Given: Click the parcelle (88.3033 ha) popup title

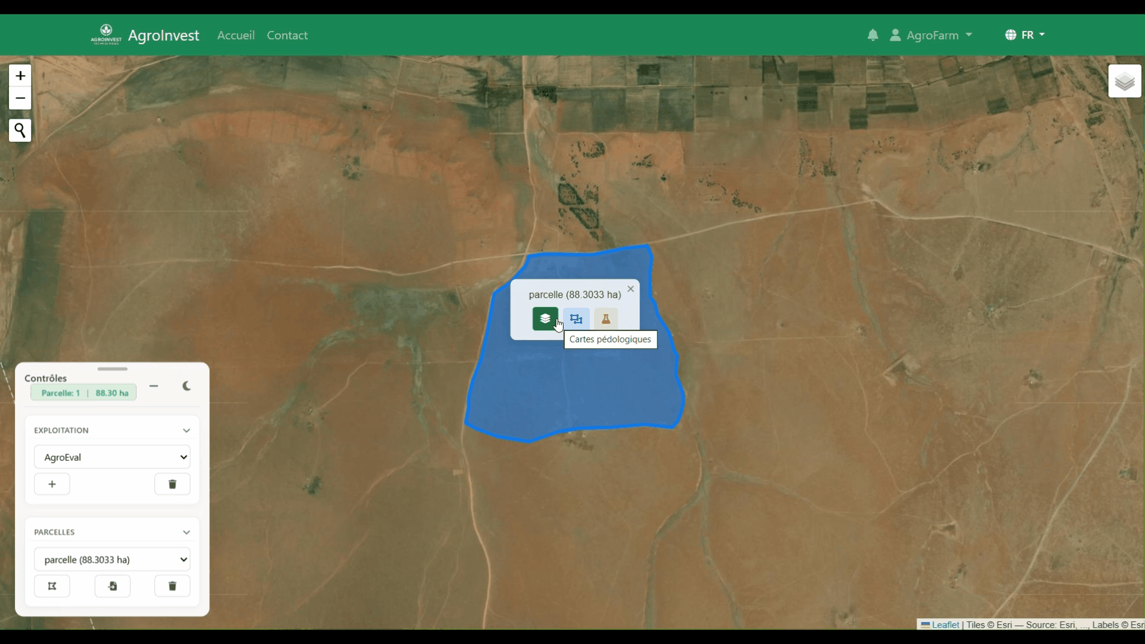Looking at the screenshot, I should pyautogui.click(x=575, y=295).
